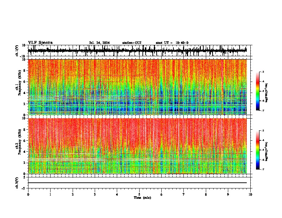282x218 pixels.
Task: Click the '-7' label on ch.2 color bar
Action: pos(262,169)
